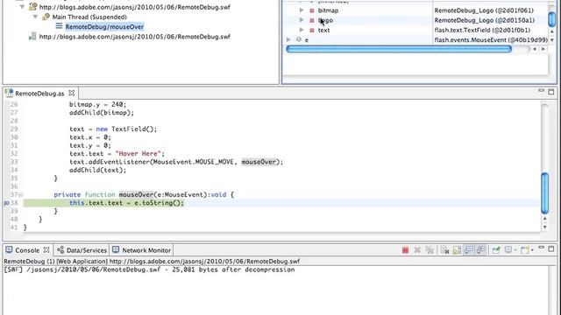This screenshot has width=561, height=315.
Task: Click red private-member icon next to bitmap
Action: 312,10
